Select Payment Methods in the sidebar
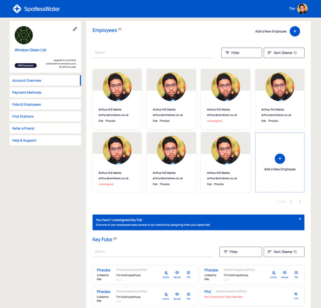The height and width of the screenshot is (308, 321). pyautogui.click(x=45, y=92)
